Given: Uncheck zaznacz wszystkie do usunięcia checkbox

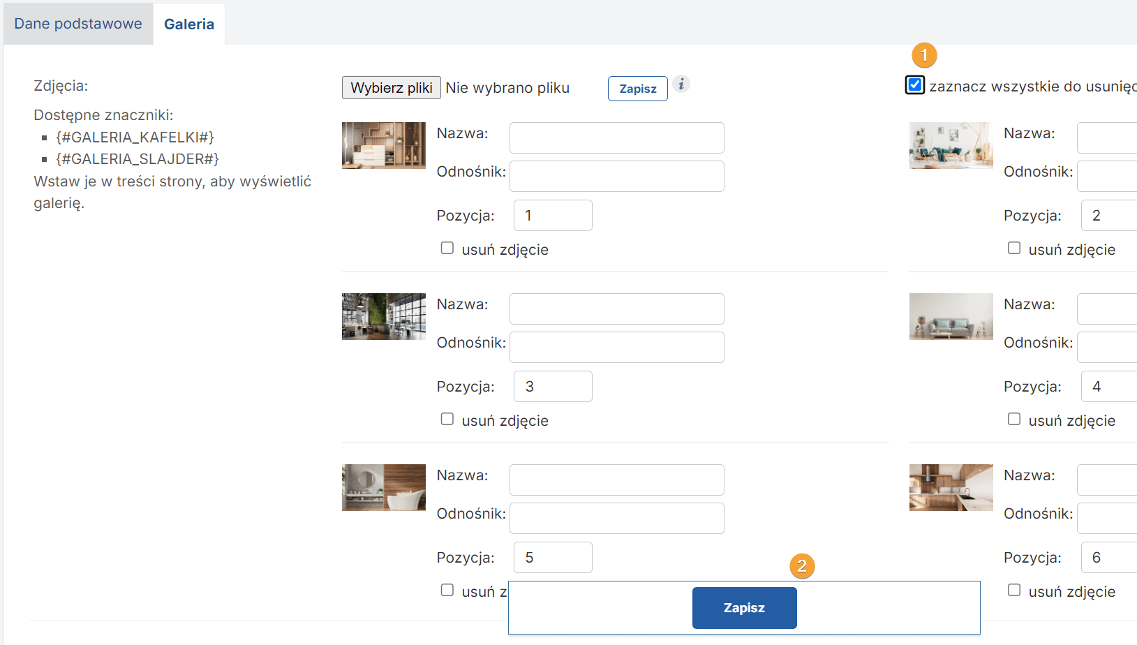Looking at the screenshot, I should [x=915, y=85].
